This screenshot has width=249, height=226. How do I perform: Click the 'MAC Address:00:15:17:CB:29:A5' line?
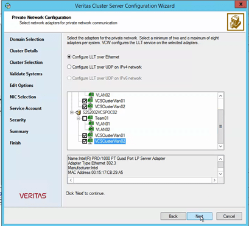click(x=96, y=173)
